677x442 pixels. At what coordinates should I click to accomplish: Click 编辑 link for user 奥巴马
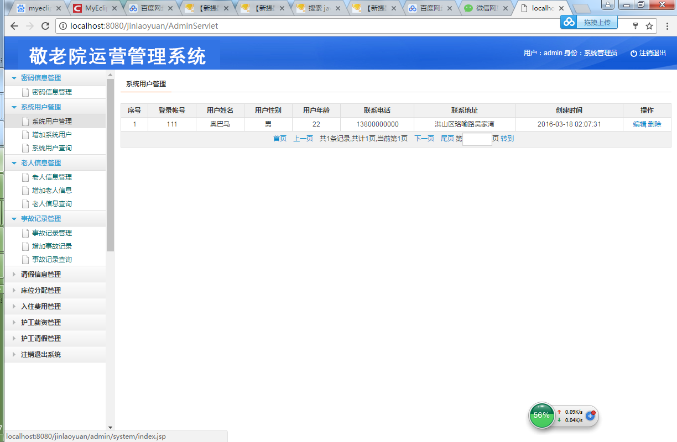[639, 124]
